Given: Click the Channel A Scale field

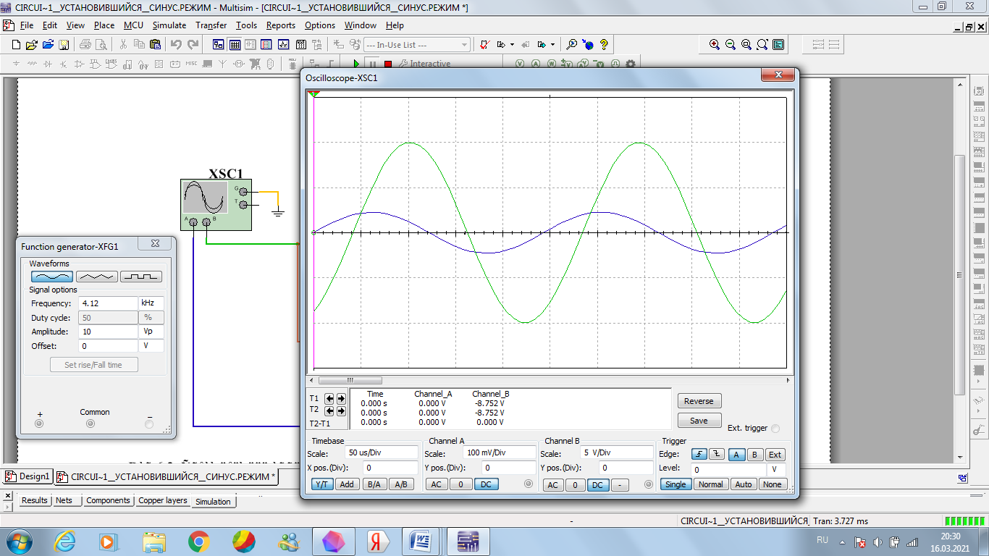Looking at the screenshot, I should tap(498, 453).
